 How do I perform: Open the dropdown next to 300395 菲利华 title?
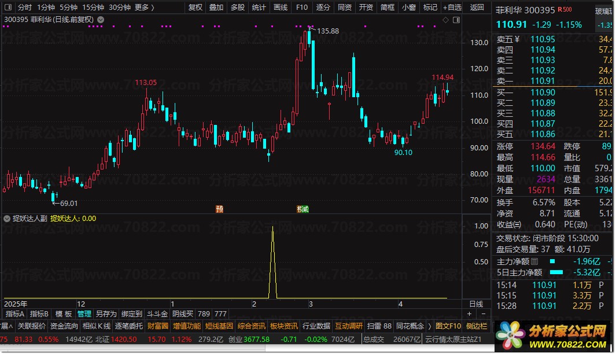pyautogui.click(x=101, y=20)
